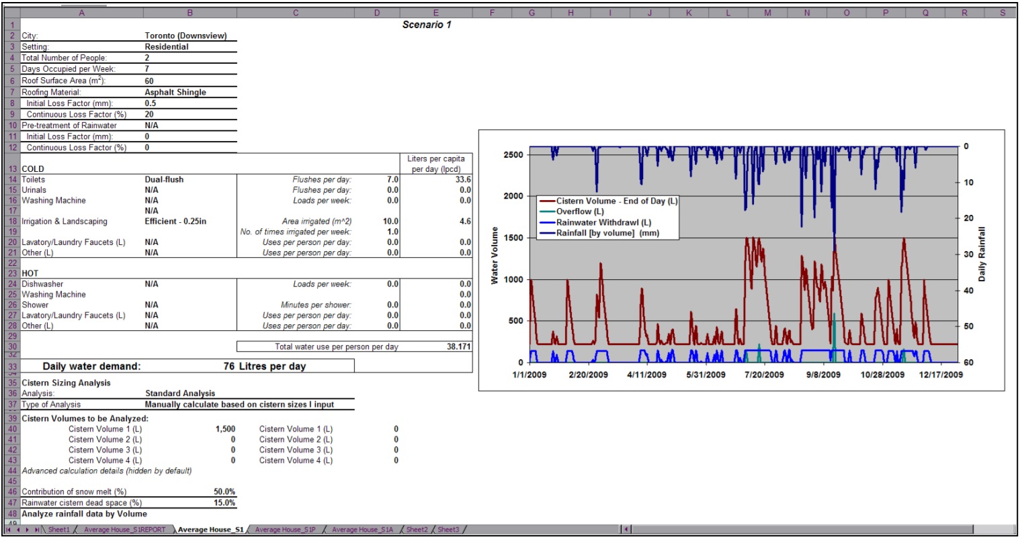The image size is (1022, 541).
Task: Select column E header
Action: [435, 13]
